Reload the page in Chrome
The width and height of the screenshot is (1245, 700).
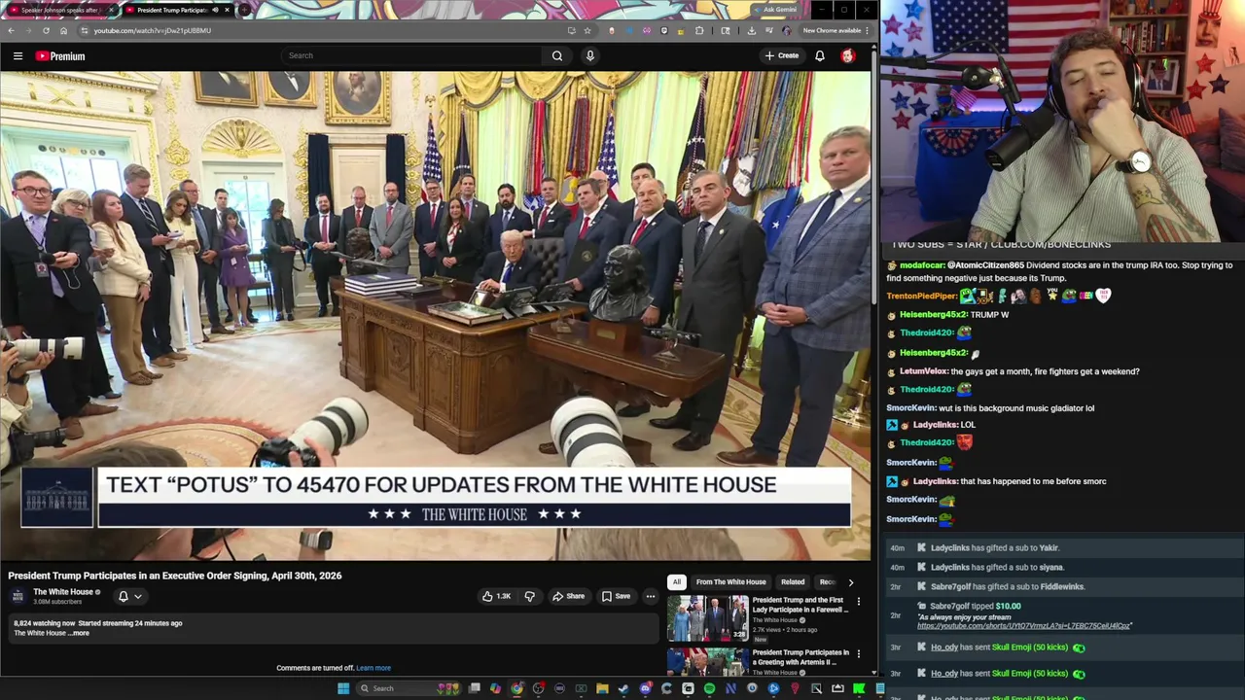click(x=46, y=30)
